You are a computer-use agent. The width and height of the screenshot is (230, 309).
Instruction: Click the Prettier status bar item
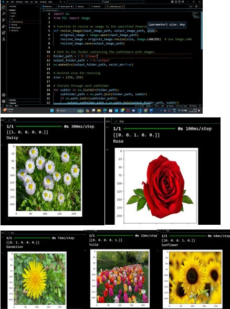pos(194,106)
